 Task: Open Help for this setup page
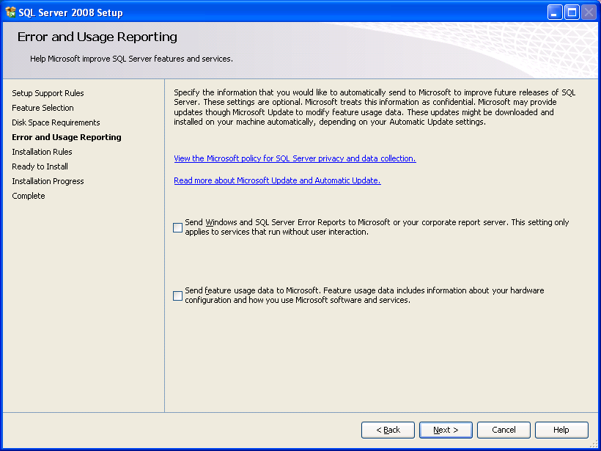click(x=561, y=430)
